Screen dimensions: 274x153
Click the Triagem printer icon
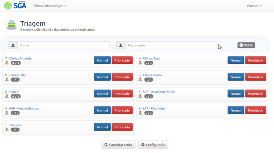11,25
